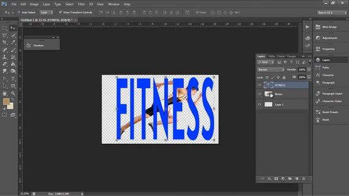Image resolution: width=349 pixels, height=196 pixels.
Task: Toggle lock position icon
Action: [x=278, y=77]
